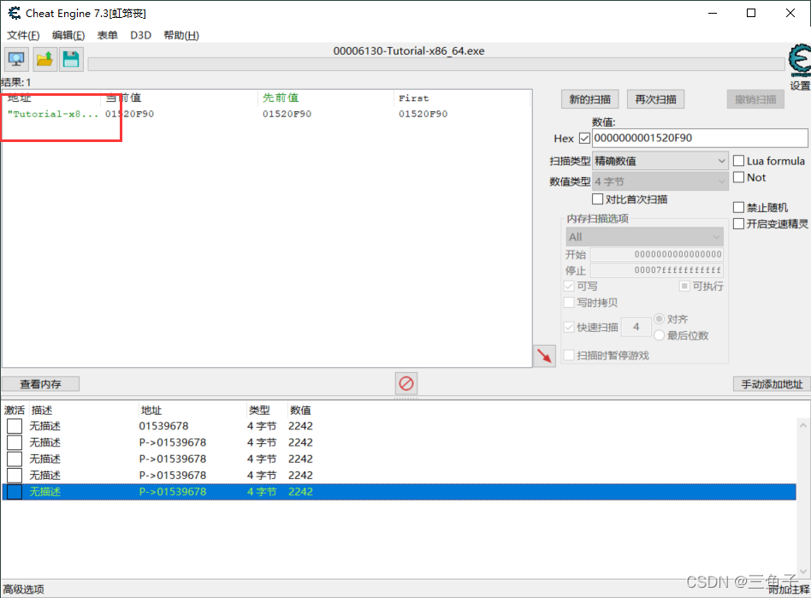The image size is (811, 598).
Task: Click the 描述 column header in address list
Action: 41,411
